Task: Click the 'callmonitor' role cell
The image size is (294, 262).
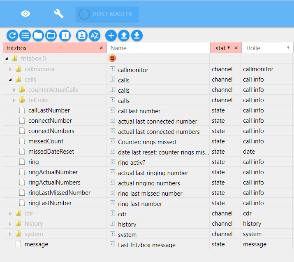Action: click(x=258, y=69)
